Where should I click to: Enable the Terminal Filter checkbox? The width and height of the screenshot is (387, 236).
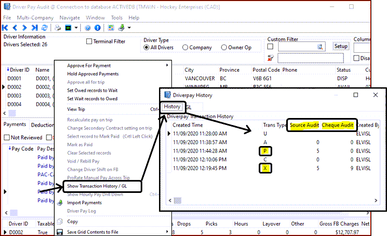click(x=90, y=41)
